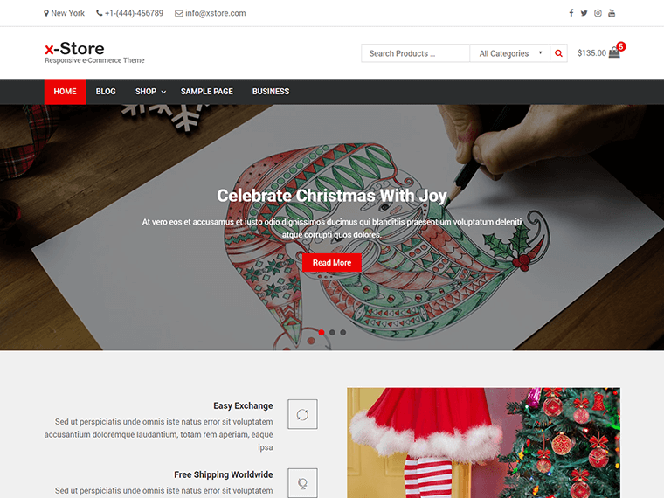Viewport: 664px width, 498px height.
Task: Click the red search magnifier button
Action: pos(558,53)
